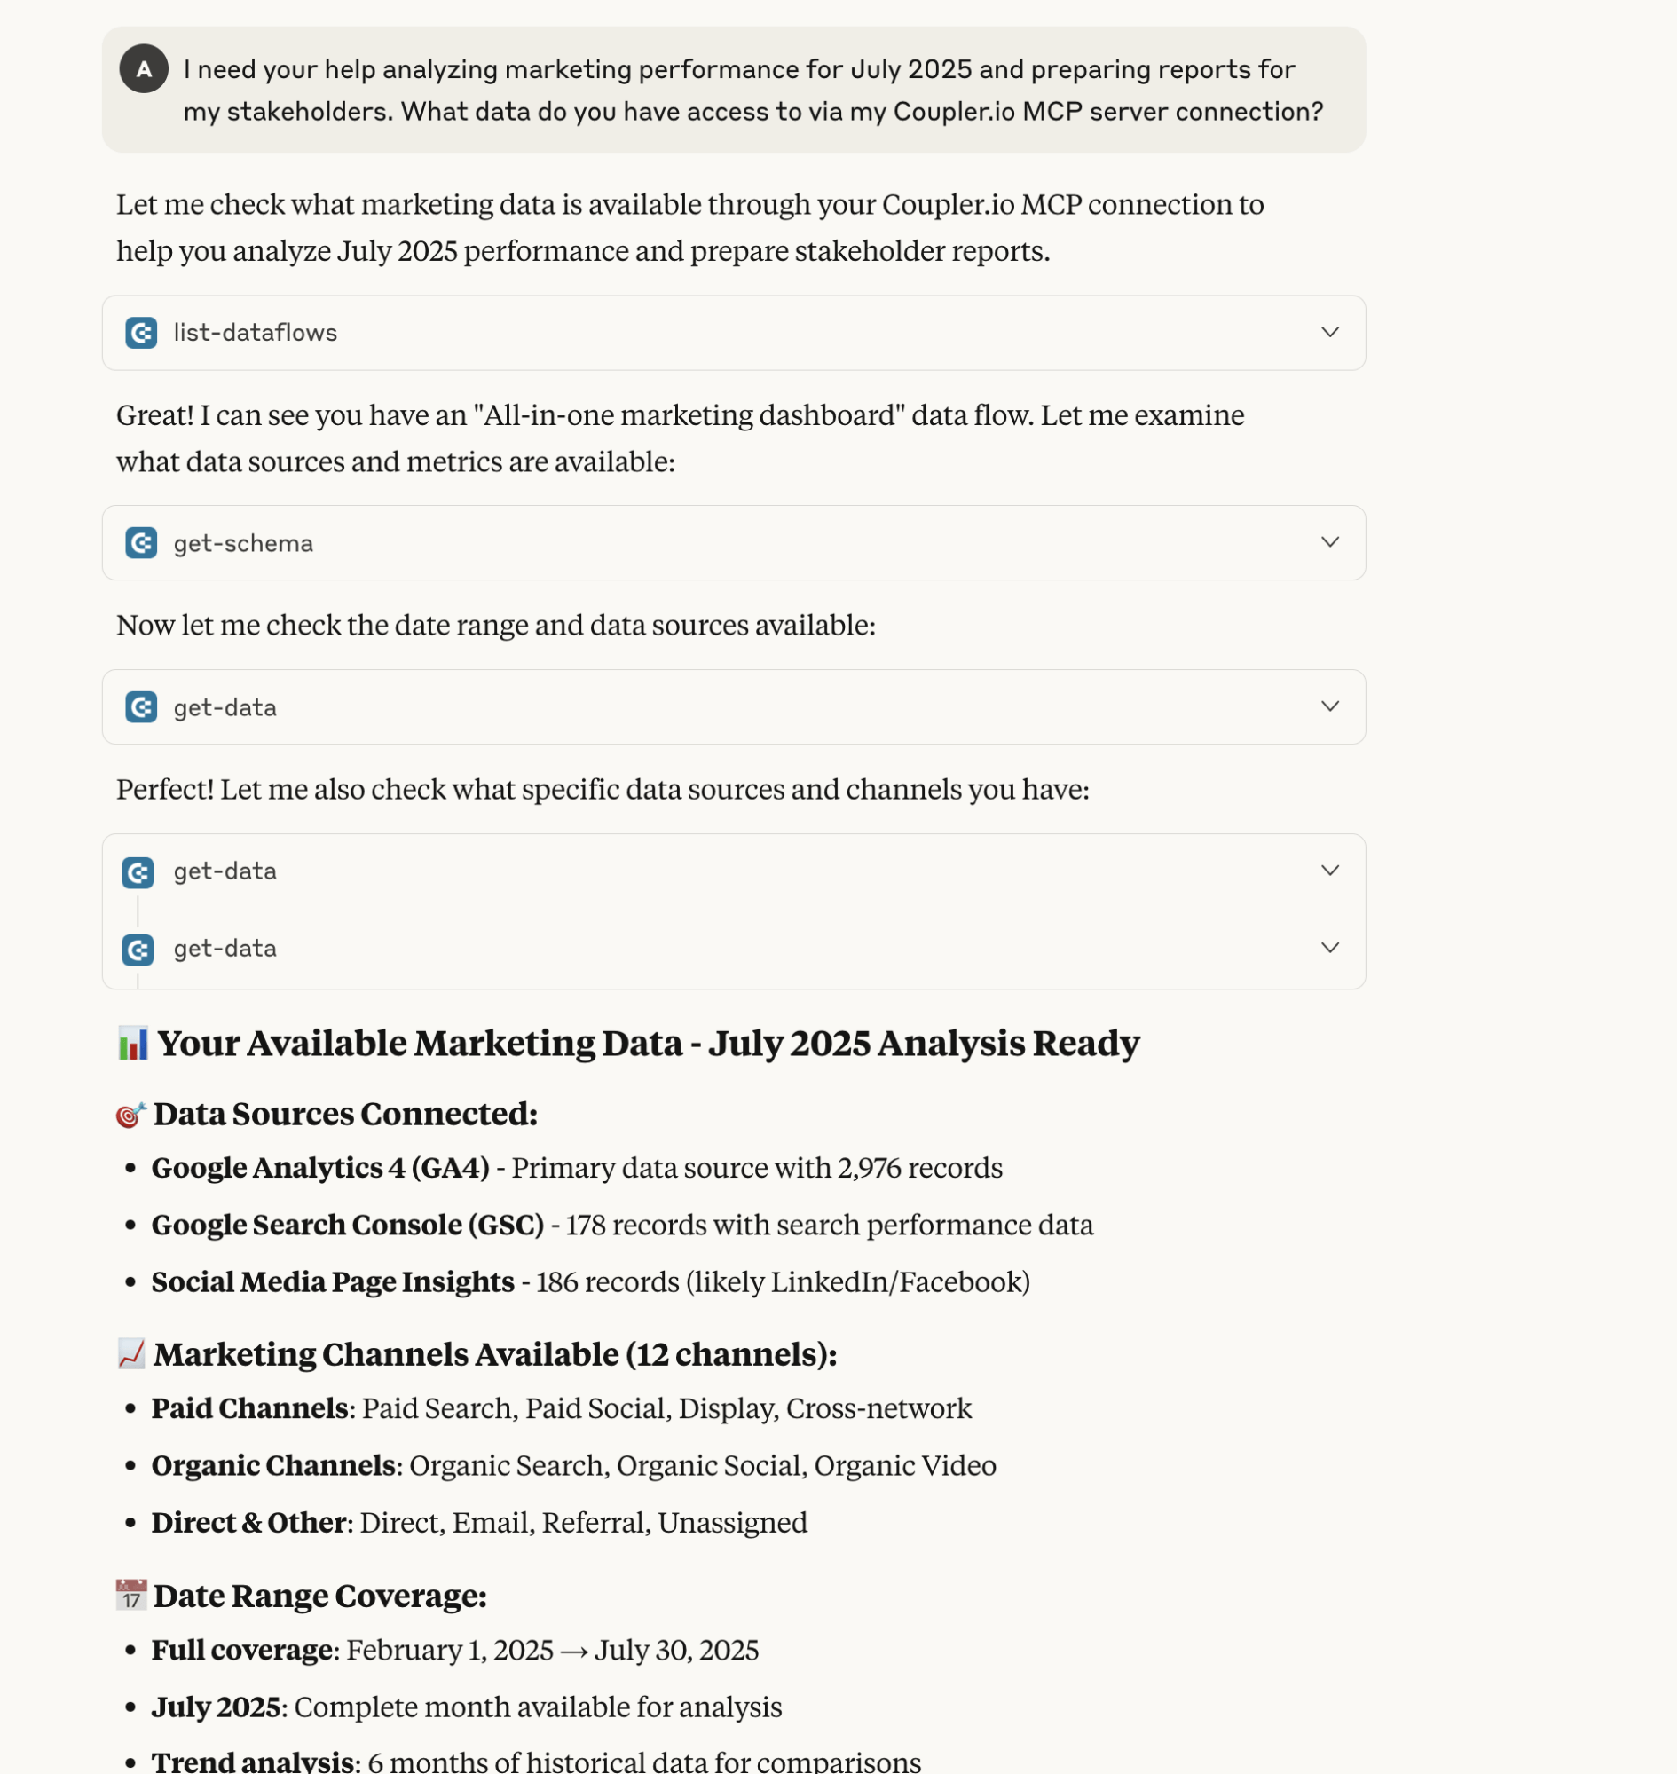This screenshot has height=1774, width=1678.
Task: Open the list-dataflows tool call label
Action: pyautogui.click(x=255, y=333)
